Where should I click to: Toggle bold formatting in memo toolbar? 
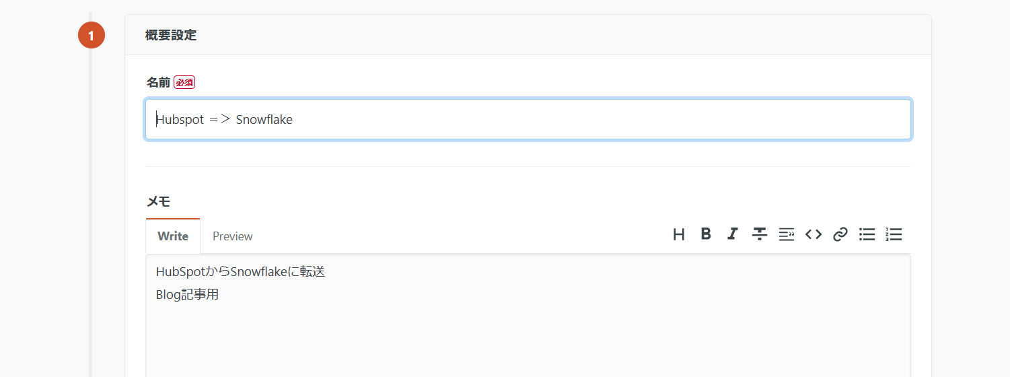[706, 234]
